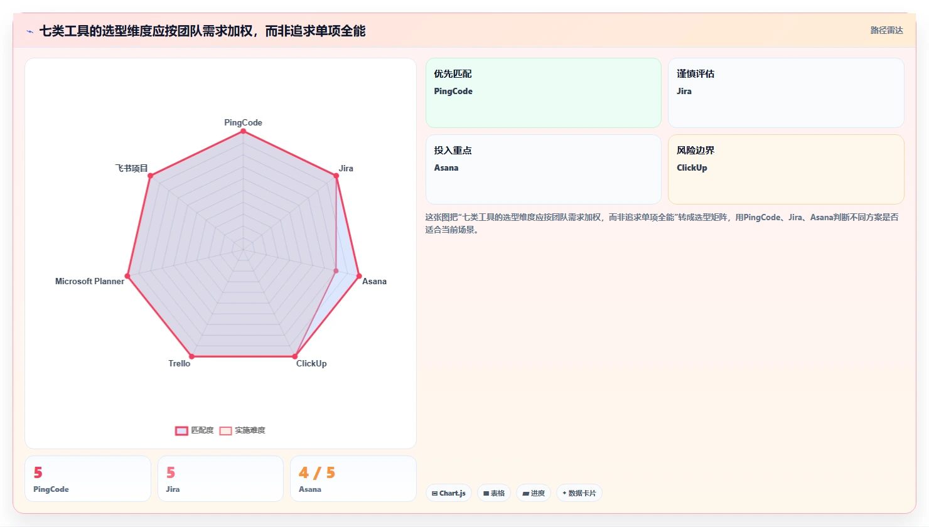Select the 表格 tag
The image size is (929, 527).
pos(494,493)
